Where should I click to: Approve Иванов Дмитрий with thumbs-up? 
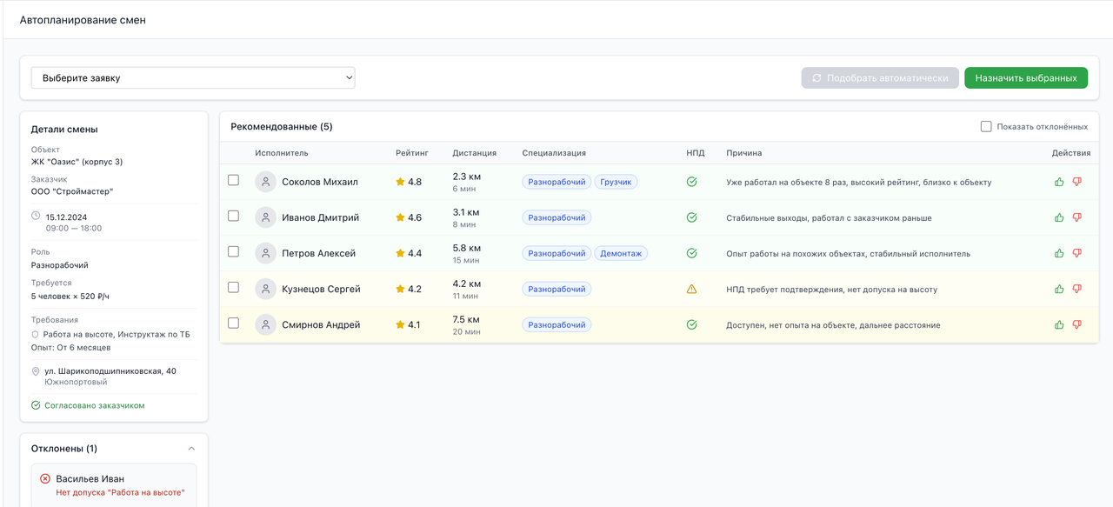tap(1059, 217)
